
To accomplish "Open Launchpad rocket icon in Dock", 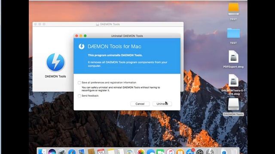I will click(62, 151).
